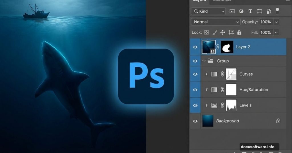Hide the Background layer eye icon

point(195,121)
